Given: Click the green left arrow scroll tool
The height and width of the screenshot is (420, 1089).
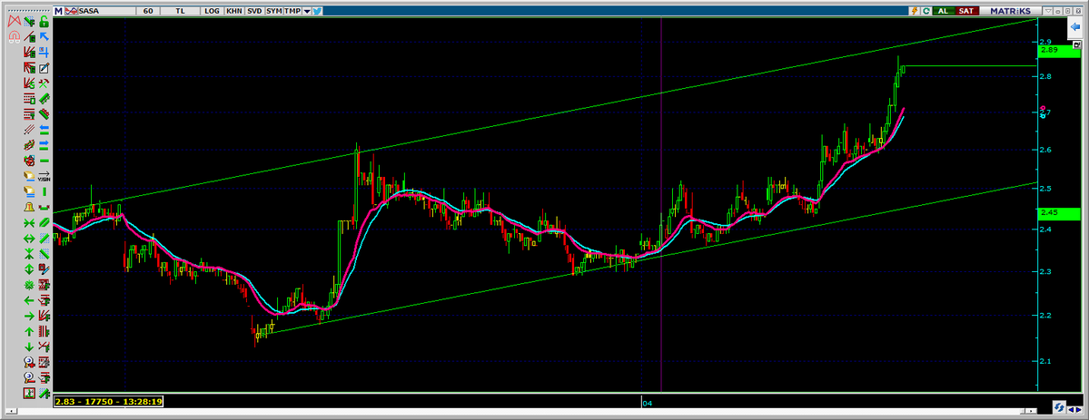Looking at the screenshot, I should pyautogui.click(x=29, y=300).
